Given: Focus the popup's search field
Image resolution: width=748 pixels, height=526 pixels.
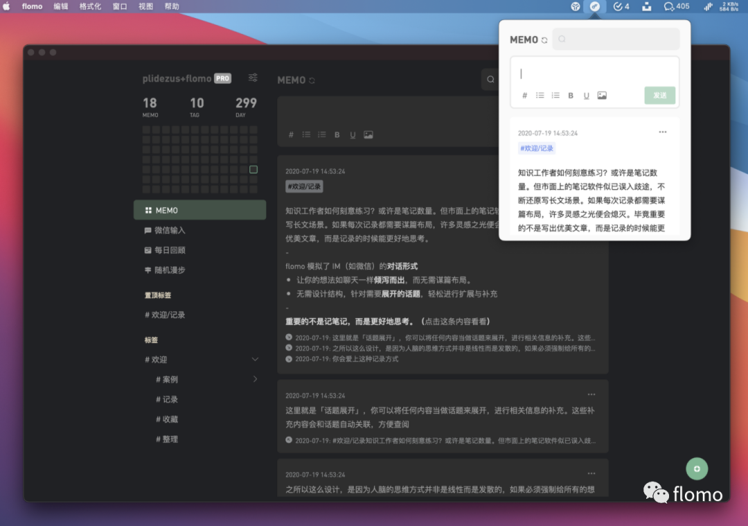Looking at the screenshot, I should click(616, 39).
